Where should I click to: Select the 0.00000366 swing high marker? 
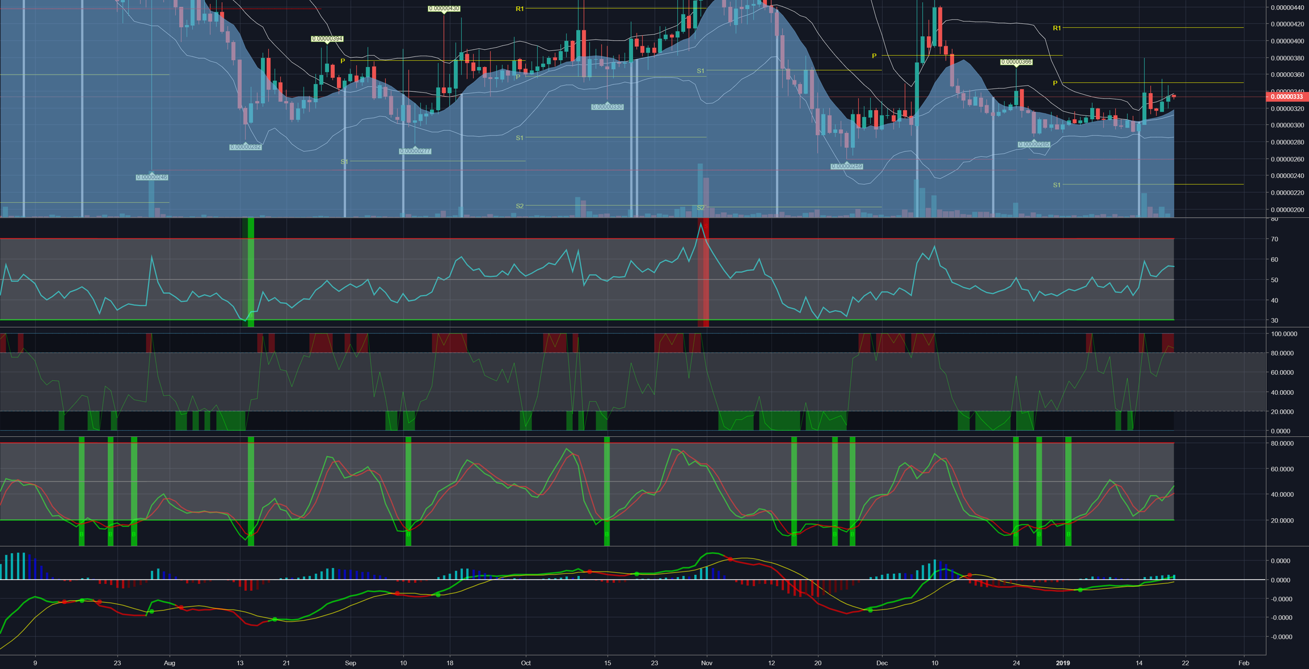coord(1016,62)
